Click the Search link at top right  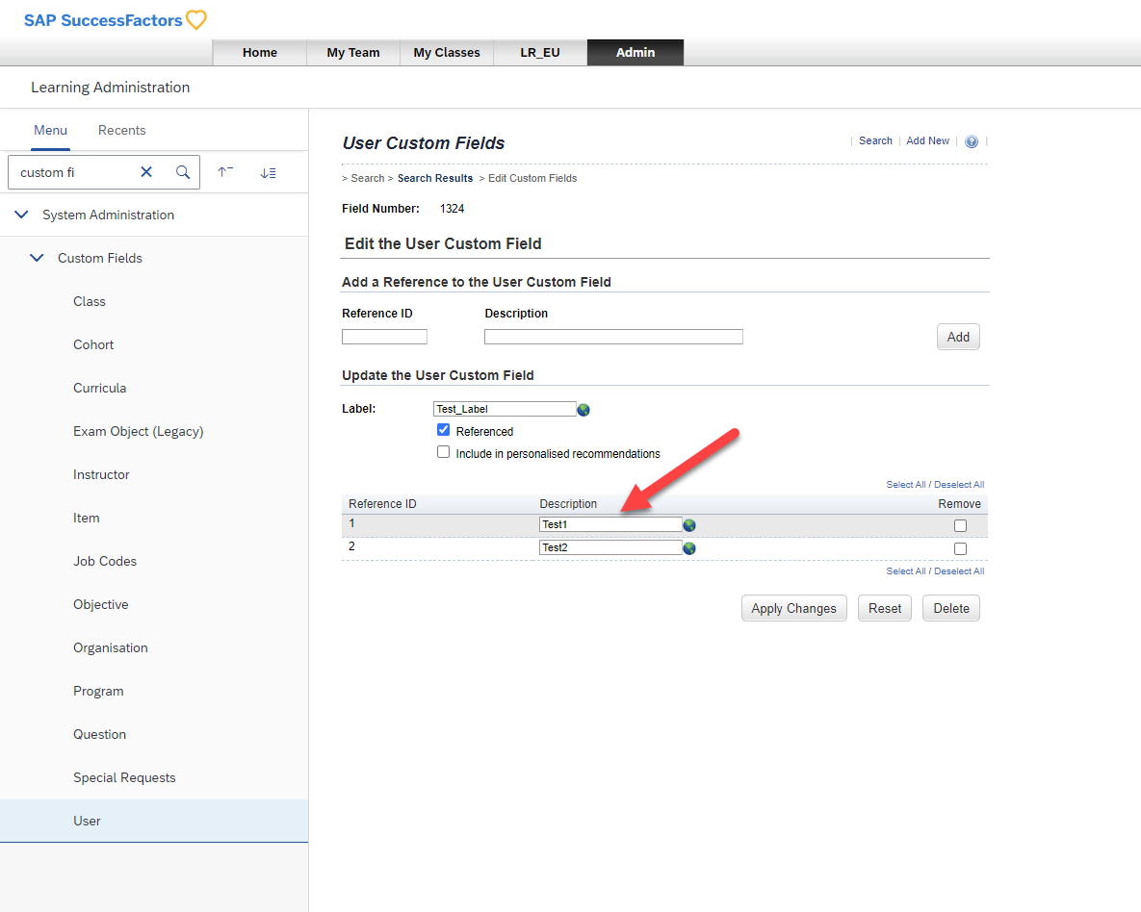(x=874, y=141)
